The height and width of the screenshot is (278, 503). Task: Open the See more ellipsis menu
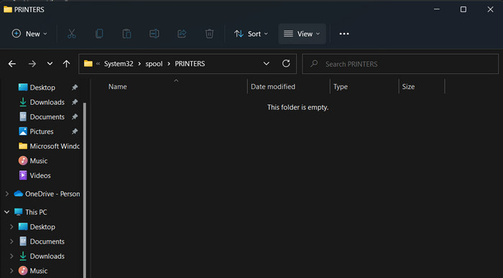(344, 34)
